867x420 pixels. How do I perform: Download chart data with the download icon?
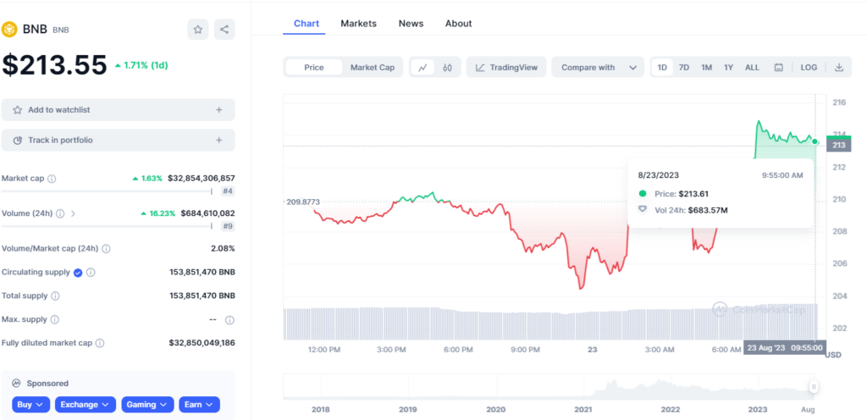(x=839, y=68)
